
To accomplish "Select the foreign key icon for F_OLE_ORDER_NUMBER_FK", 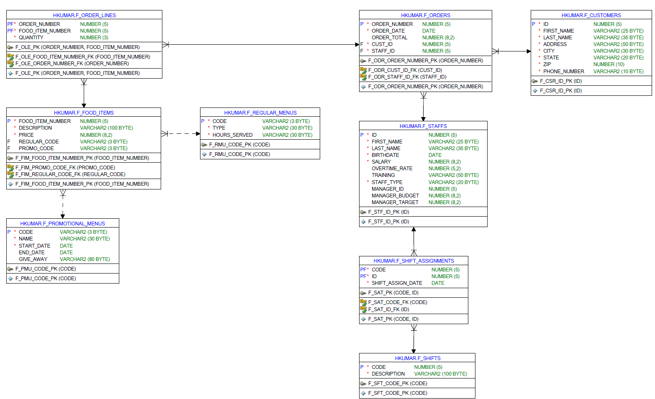I will pyautogui.click(x=10, y=64).
